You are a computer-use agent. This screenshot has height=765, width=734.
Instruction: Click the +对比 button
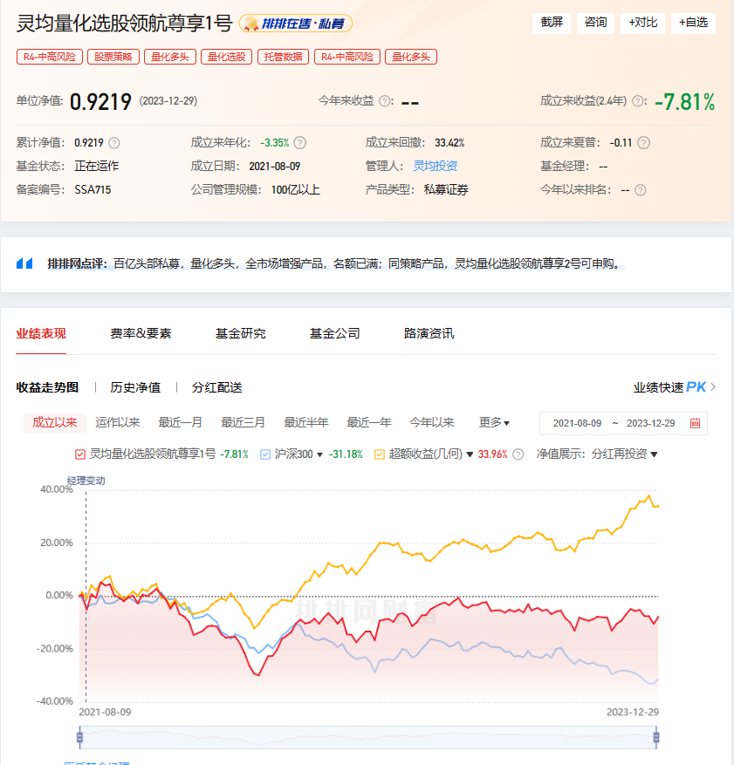(642, 23)
